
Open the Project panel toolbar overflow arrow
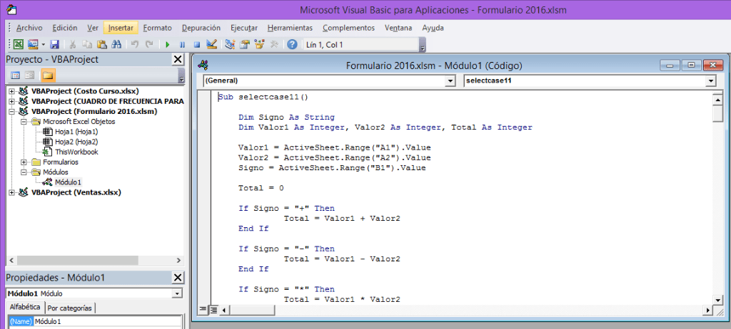click(x=181, y=75)
